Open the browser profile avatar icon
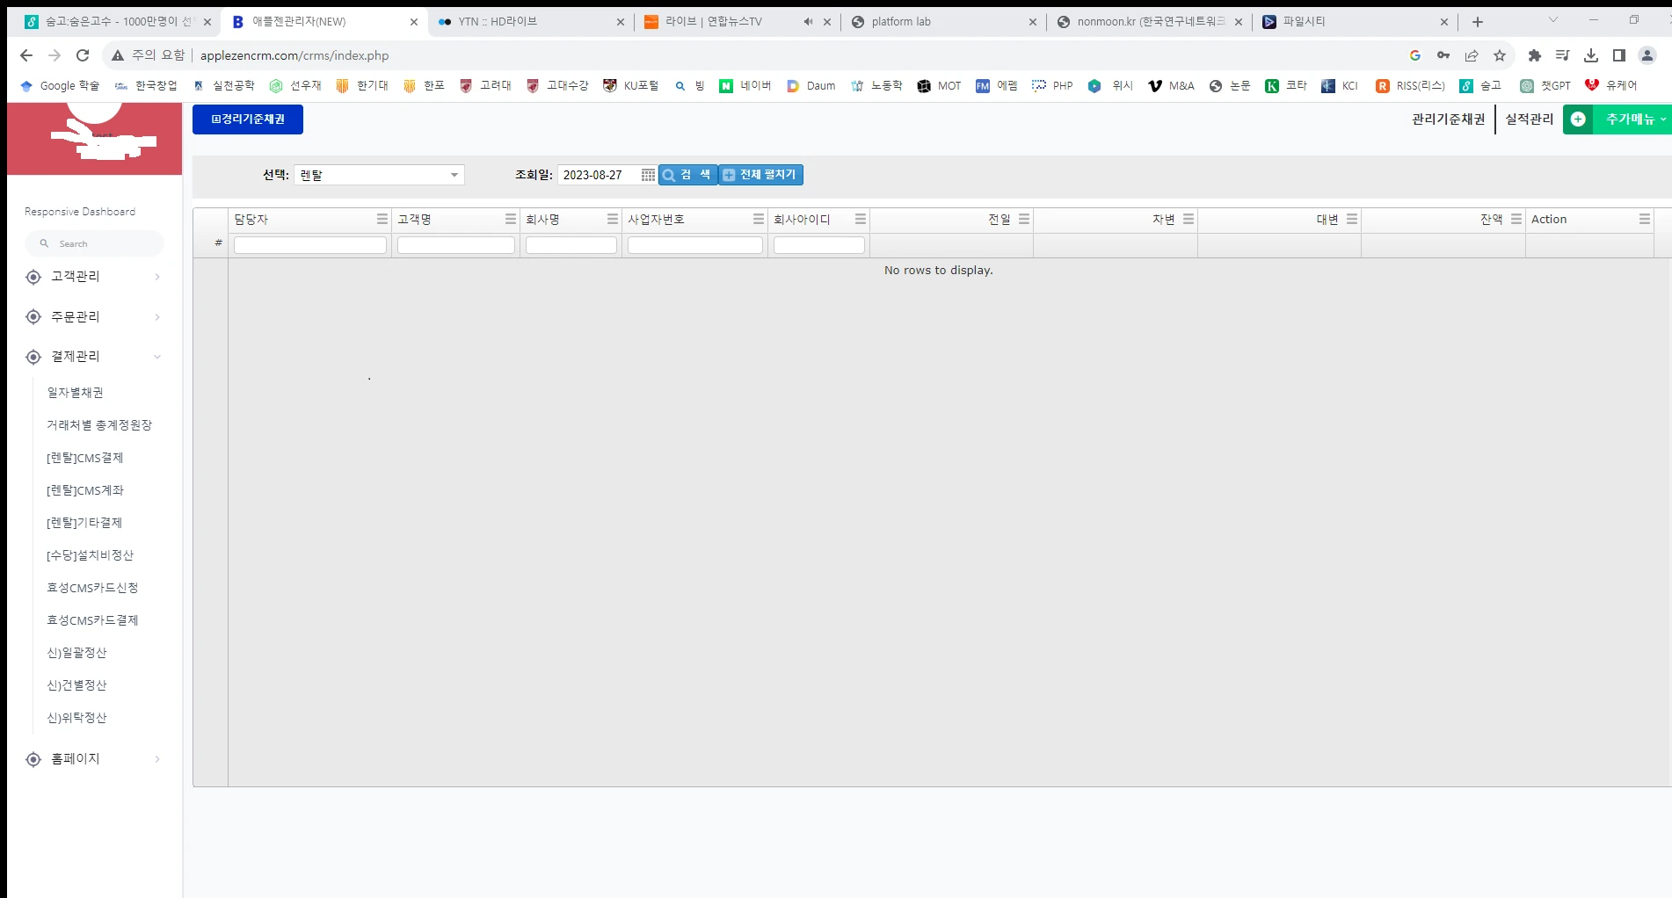The width and height of the screenshot is (1672, 898). pyautogui.click(x=1647, y=55)
